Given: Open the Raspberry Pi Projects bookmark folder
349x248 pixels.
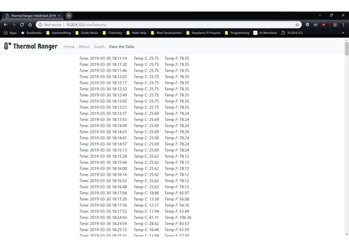Looking at the screenshot, I should pos(203,33).
